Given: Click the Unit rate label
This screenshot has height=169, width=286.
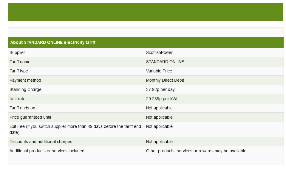Looking at the screenshot, I should pyautogui.click(x=17, y=99).
